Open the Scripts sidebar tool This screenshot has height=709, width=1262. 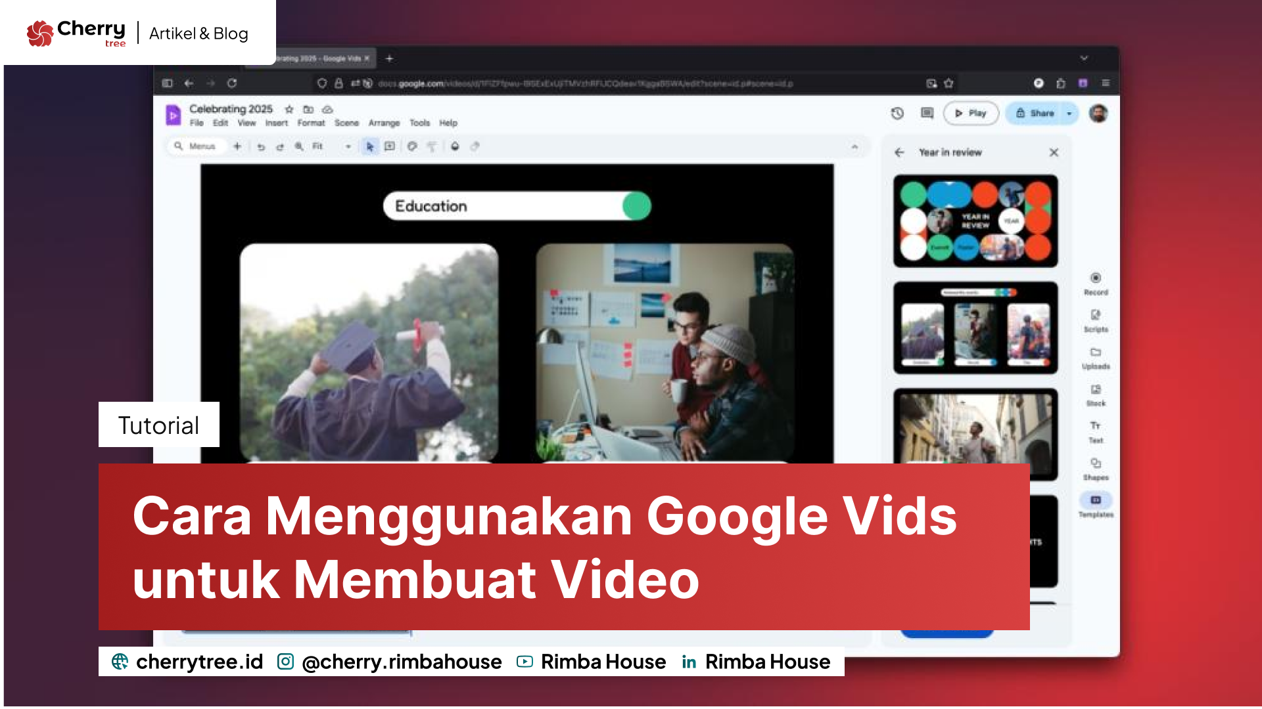tap(1096, 321)
